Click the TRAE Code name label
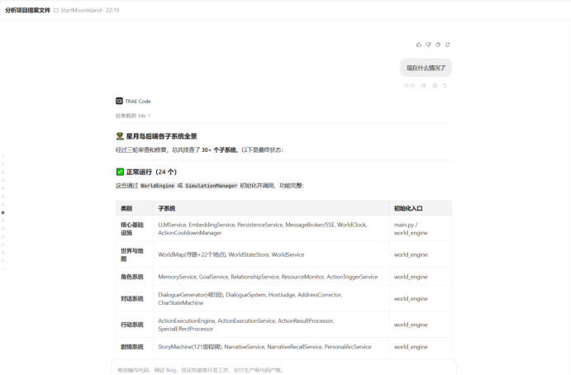This screenshot has width=571, height=375. point(138,102)
